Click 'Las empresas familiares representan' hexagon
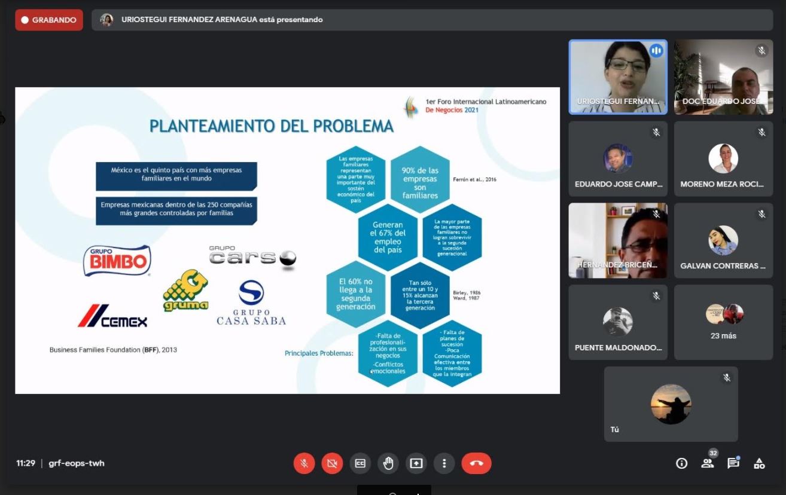The image size is (786, 495). pos(356,179)
